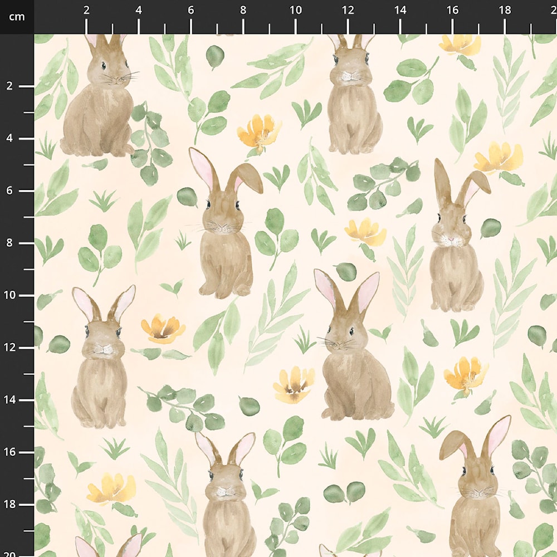Click the 18 on the left ruler
This screenshot has height=557, width=557.
9,505
